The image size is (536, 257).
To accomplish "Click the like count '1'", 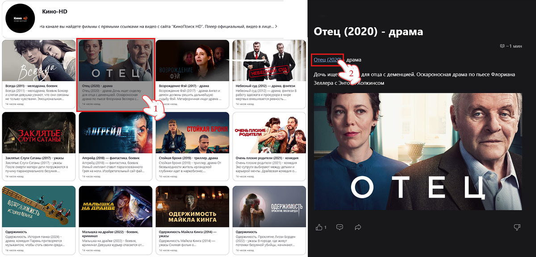I will 325,228.
